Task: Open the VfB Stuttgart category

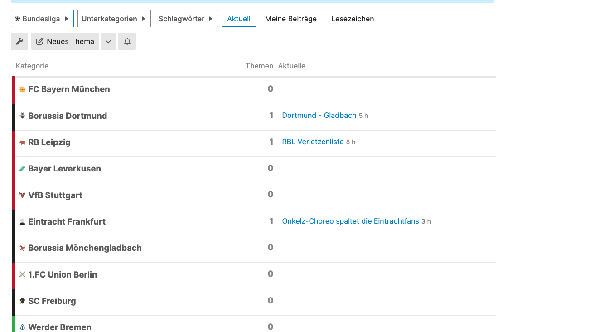Action: click(x=55, y=195)
